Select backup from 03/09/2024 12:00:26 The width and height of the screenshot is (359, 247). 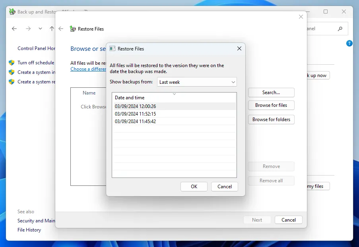[x=135, y=106]
